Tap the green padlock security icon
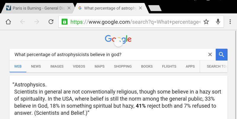The width and height of the screenshot is (237, 119). (64, 22)
